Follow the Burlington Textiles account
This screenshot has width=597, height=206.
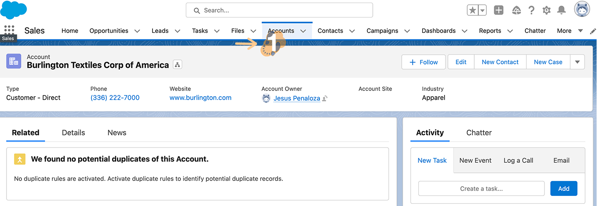tap(423, 62)
